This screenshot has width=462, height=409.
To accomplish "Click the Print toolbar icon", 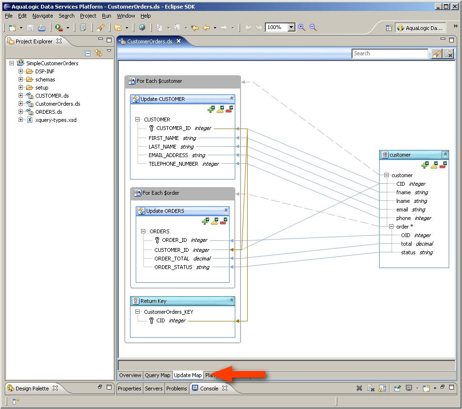I will click(41, 28).
